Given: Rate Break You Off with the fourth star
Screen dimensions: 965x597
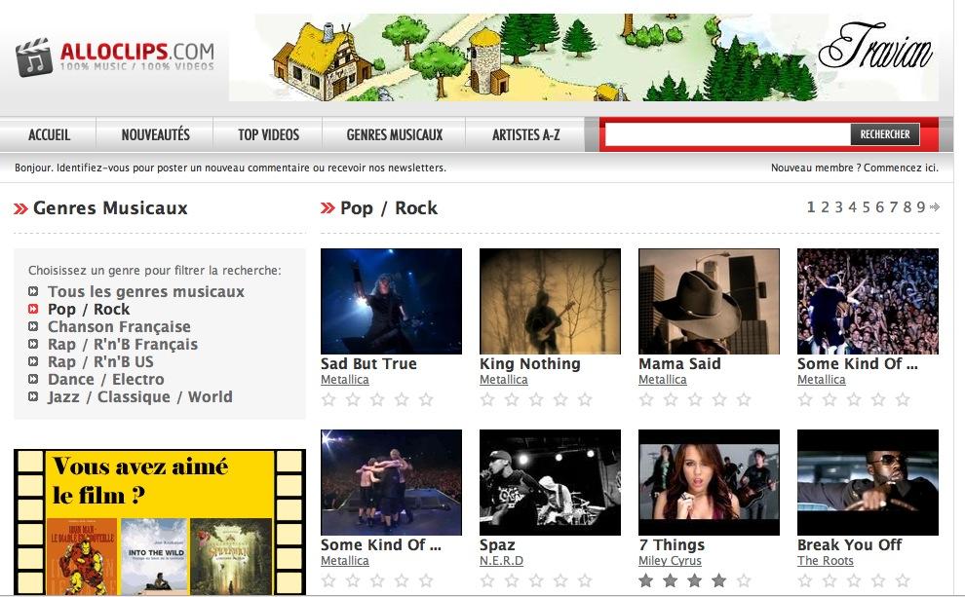Looking at the screenshot, I should click(x=878, y=580).
